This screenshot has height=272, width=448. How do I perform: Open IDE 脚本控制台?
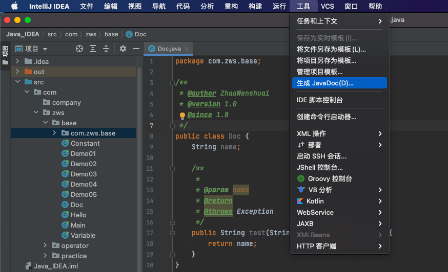[x=339, y=100]
